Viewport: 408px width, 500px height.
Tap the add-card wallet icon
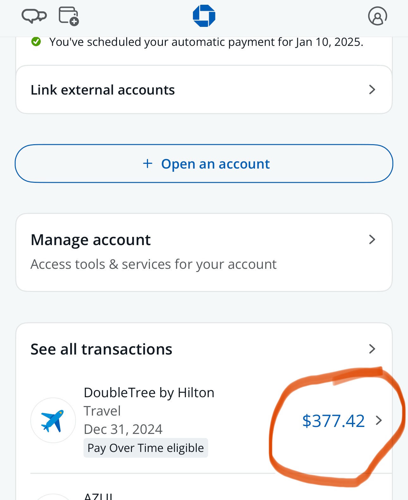point(69,16)
